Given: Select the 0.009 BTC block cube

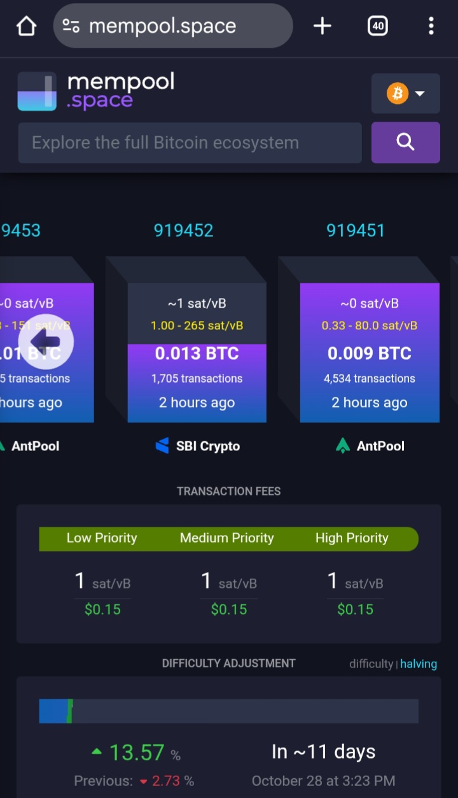Looking at the screenshot, I should click(x=369, y=352).
